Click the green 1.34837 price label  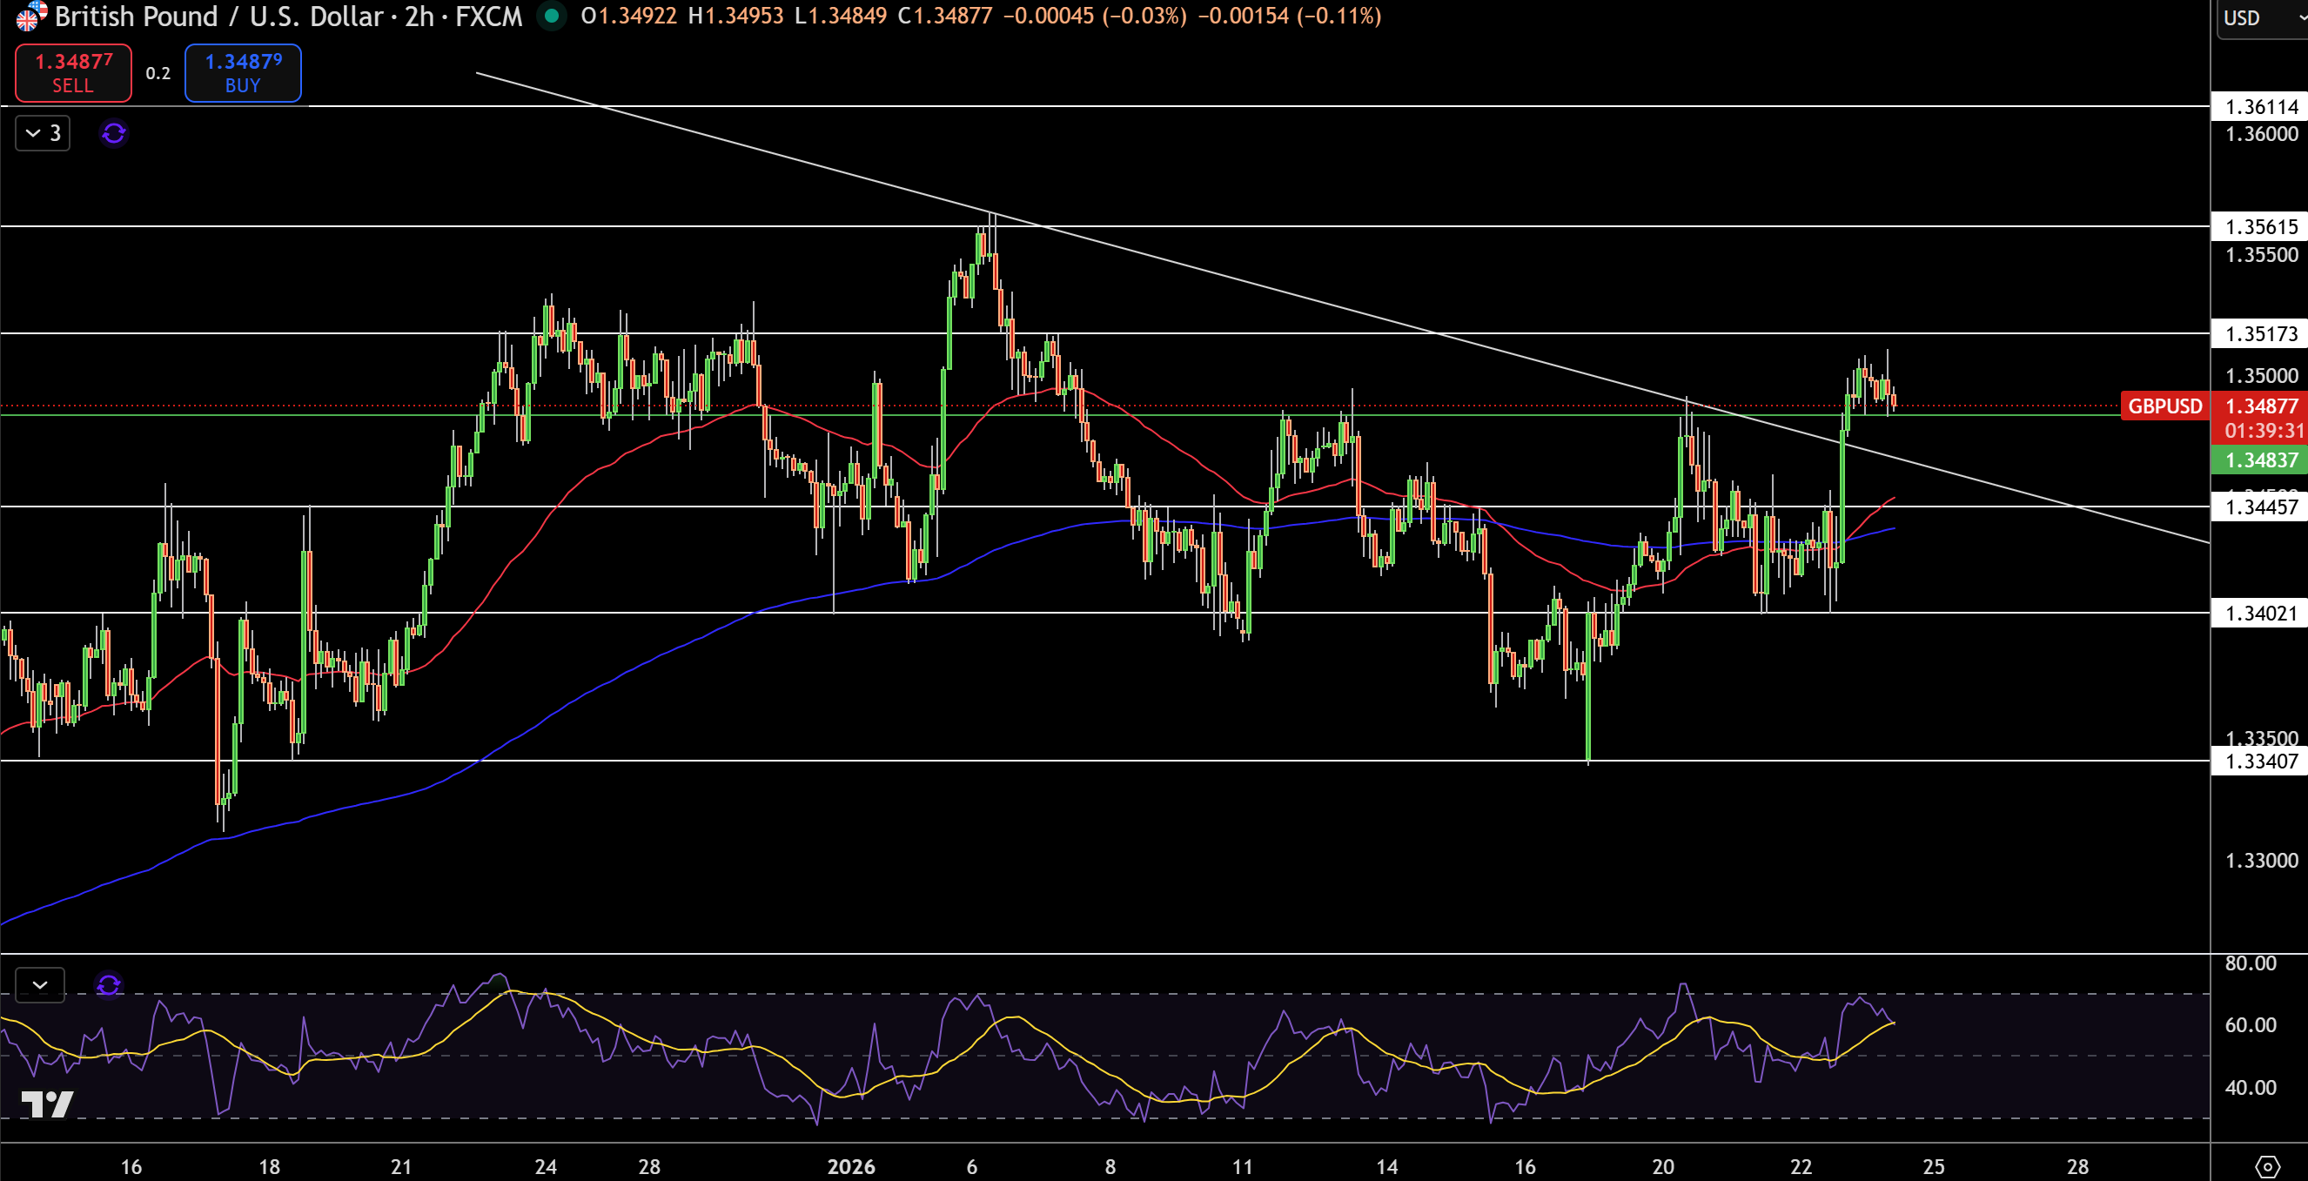pyautogui.click(x=2260, y=460)
